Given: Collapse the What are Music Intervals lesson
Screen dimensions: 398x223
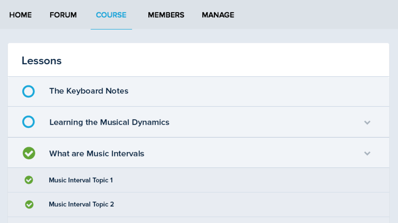Looking at the screenshot, I should (367, 153).
